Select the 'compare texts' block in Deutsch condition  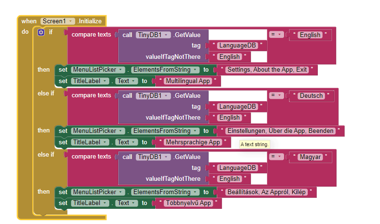pos(91,95)
